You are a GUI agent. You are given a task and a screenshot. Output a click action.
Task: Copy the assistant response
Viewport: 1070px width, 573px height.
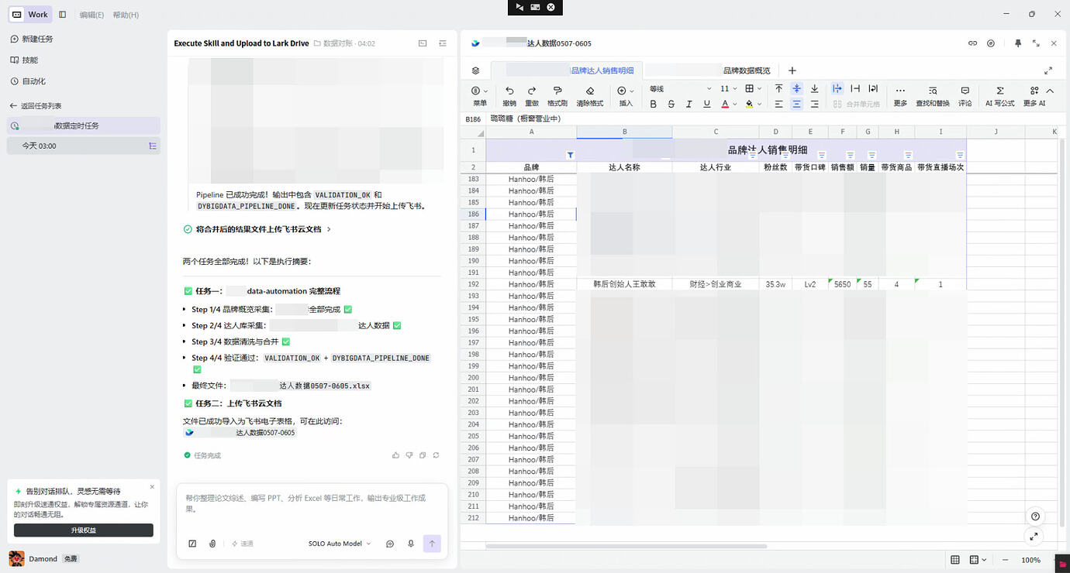[x=423, y=455]
